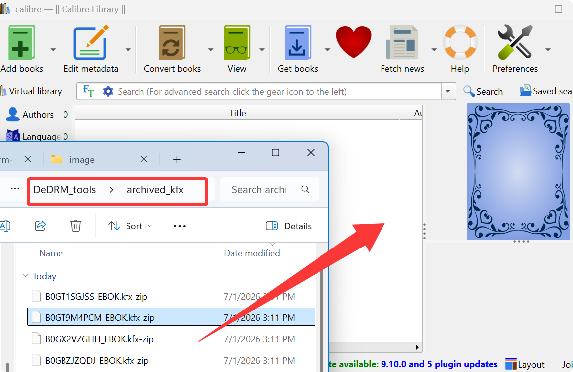Expand the Edit metadata dropdown arrow
This screenshot has height=372, width=573.
coord(128,49)
